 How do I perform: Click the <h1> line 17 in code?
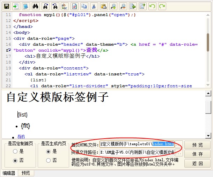tap(62, 56)
